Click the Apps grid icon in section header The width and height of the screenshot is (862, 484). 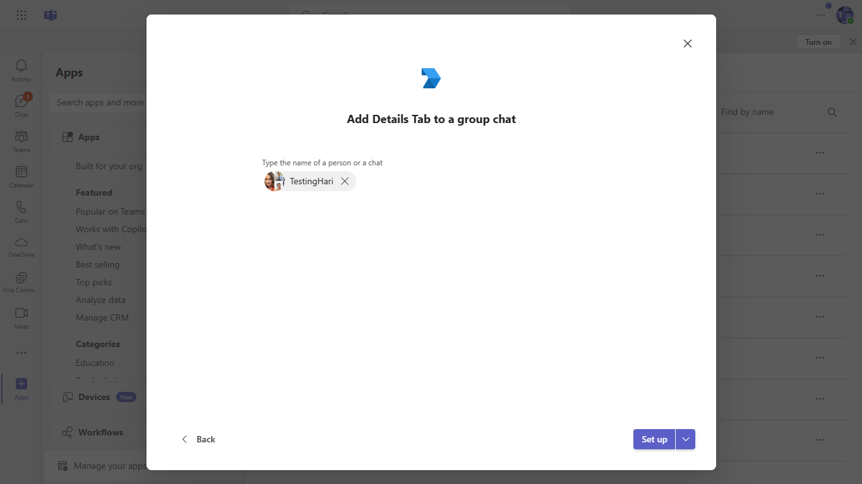pos(68,137)
